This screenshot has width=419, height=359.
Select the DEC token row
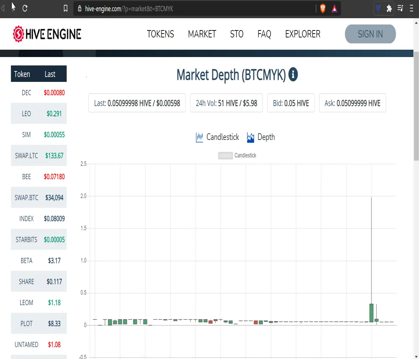click(39, 92)
